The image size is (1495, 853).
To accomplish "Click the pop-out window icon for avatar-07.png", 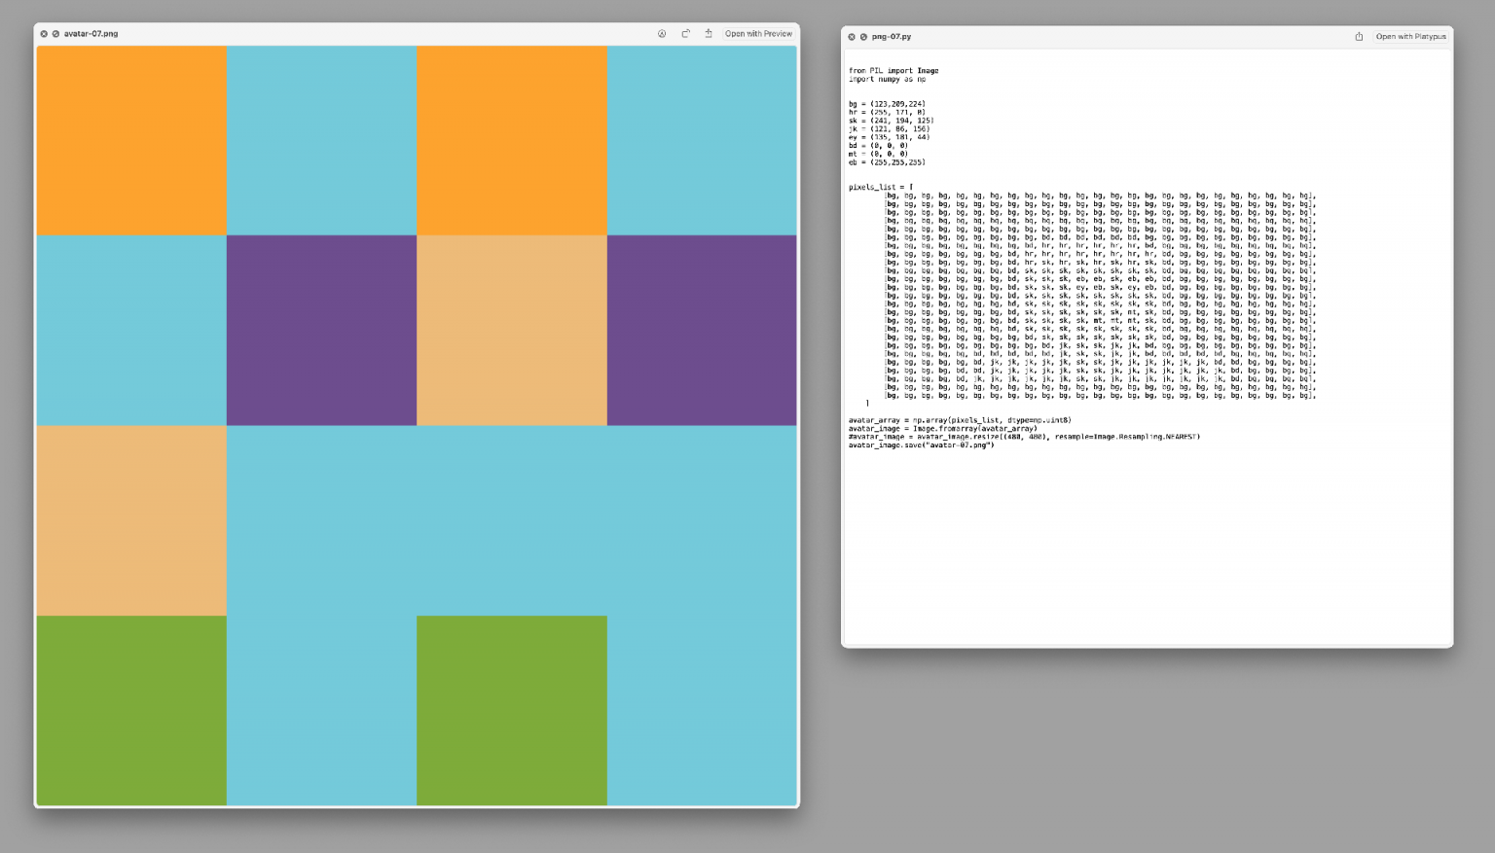I will pyautogui.click(x=684, y=33).
